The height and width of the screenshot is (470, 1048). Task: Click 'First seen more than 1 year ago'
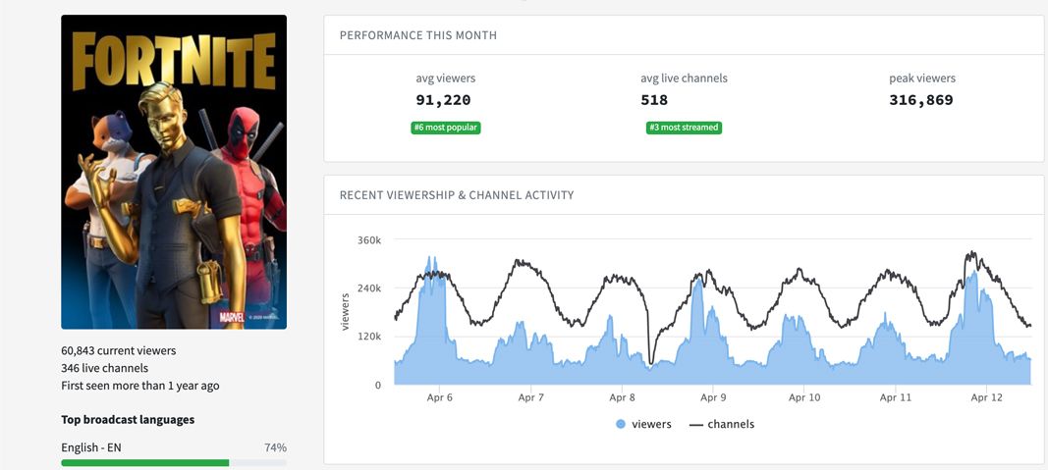pos(140,386)
